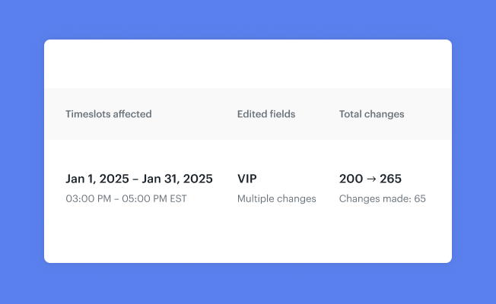Click the Multiple changes subtitle

[277, 199]
